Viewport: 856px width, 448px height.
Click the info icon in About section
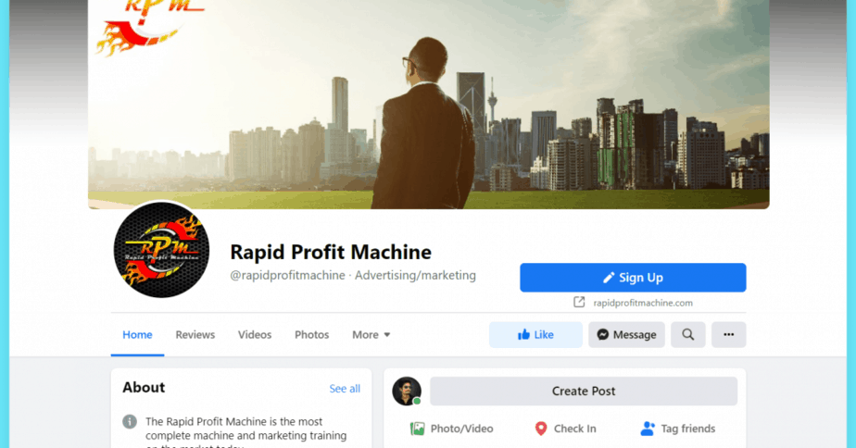pos(130,421)
